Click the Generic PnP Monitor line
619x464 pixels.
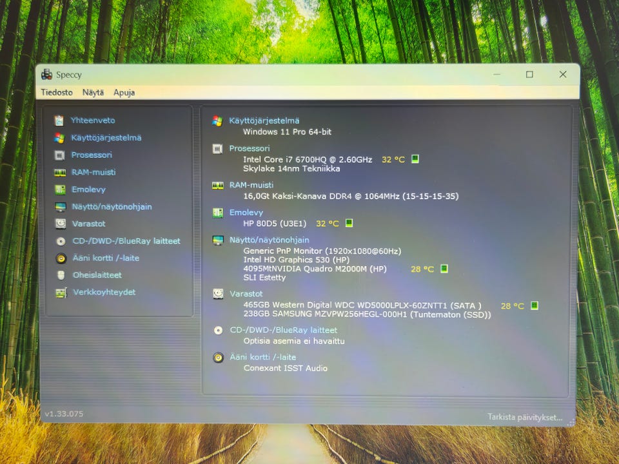pos(322,251)
